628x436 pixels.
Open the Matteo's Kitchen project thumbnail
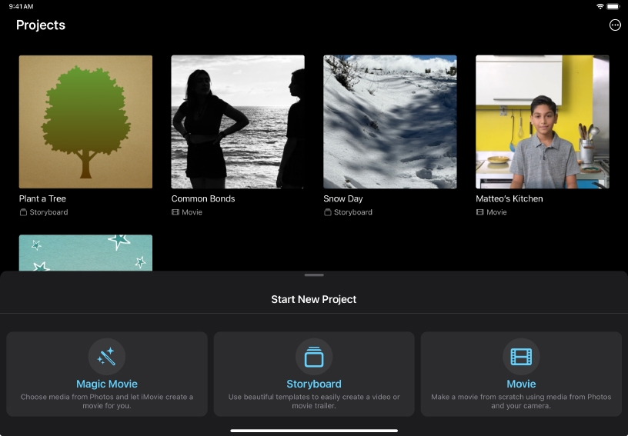click(543, 121)
